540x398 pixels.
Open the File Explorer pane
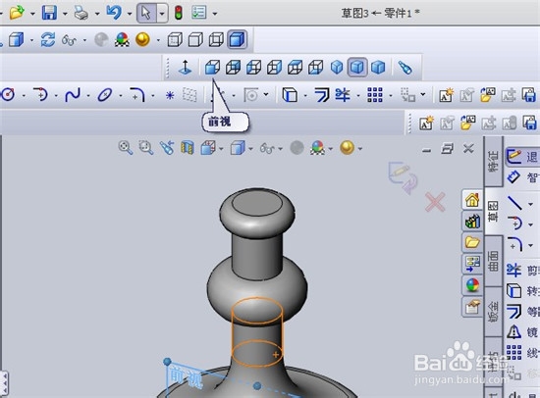[x=472, y=242]
